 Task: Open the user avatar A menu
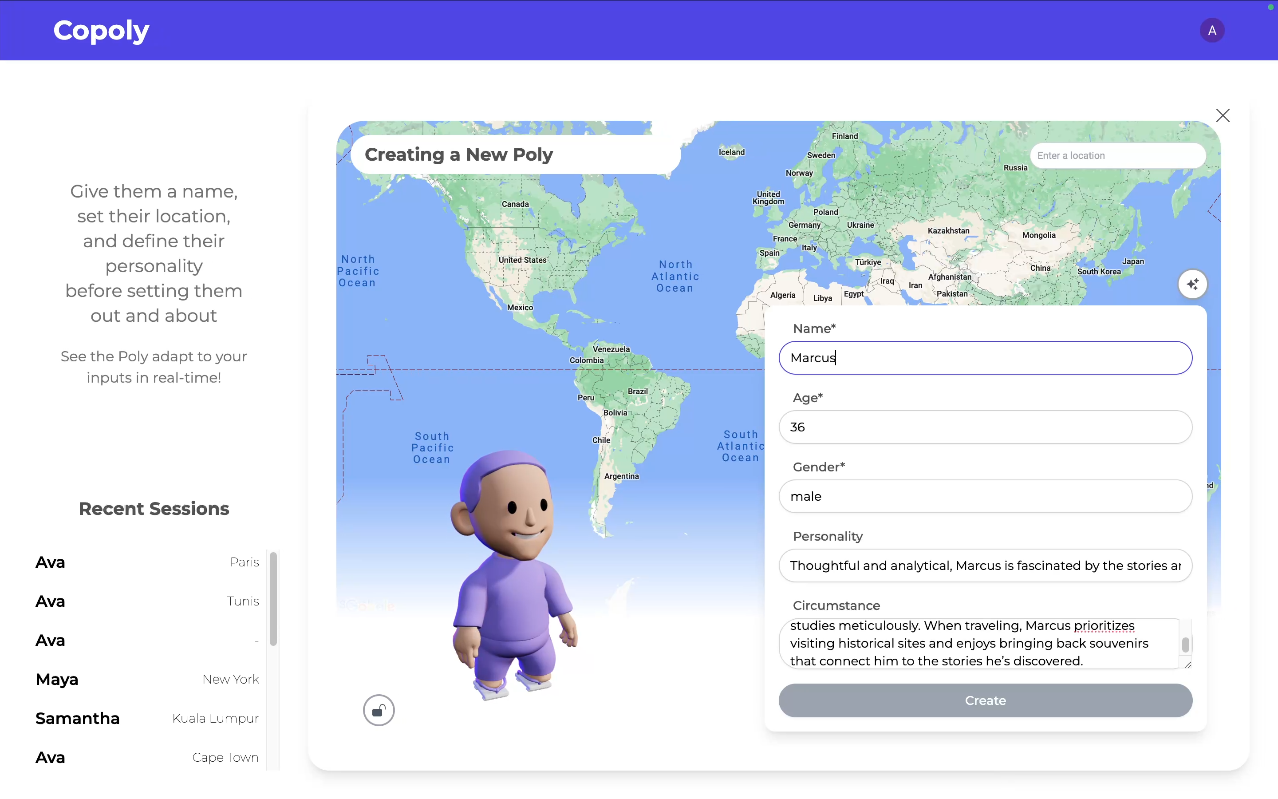coord(1211,30)
